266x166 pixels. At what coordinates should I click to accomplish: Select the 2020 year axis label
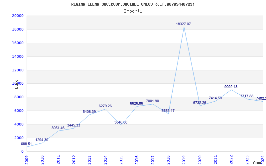(200, 160)
